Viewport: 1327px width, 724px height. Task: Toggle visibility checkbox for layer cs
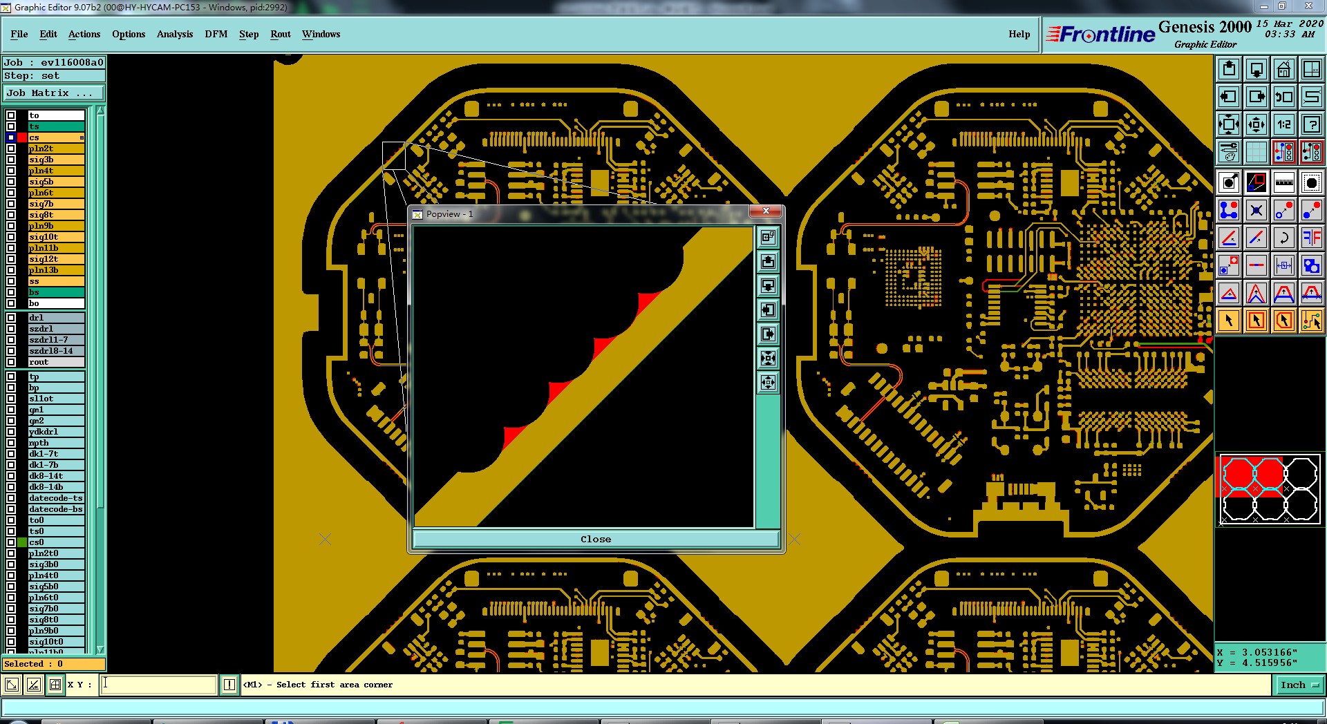point(11,137)
